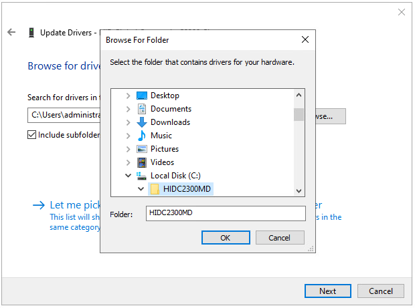
Task: Collapse the HIDC2300MD folder node
Action: coord(141,189)
